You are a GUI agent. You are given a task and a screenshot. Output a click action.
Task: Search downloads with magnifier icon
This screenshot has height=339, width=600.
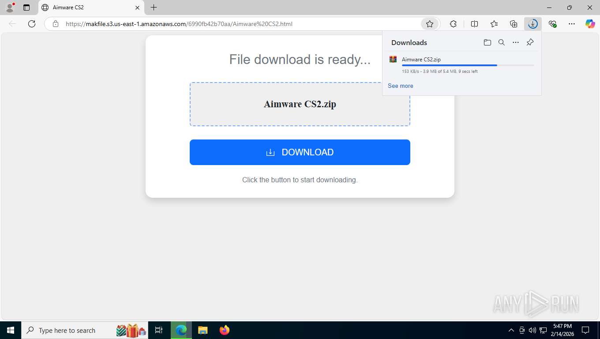point(501,42)
